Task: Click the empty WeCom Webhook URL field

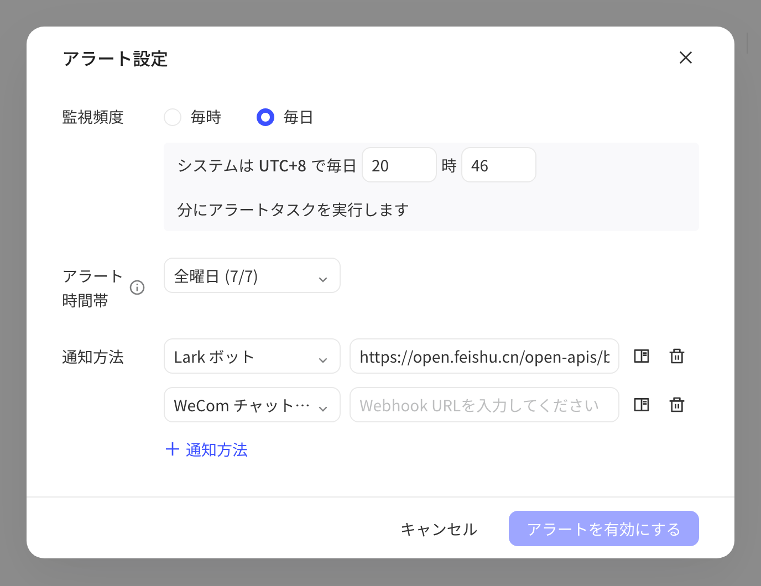Action: point(484,405)
